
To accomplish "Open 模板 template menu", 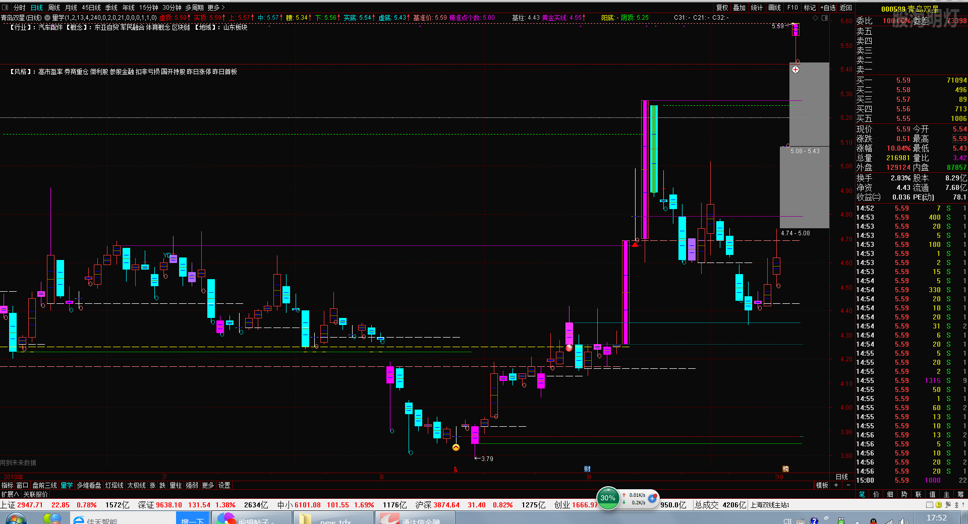I will pyautogui.click(x=822, y=485).
